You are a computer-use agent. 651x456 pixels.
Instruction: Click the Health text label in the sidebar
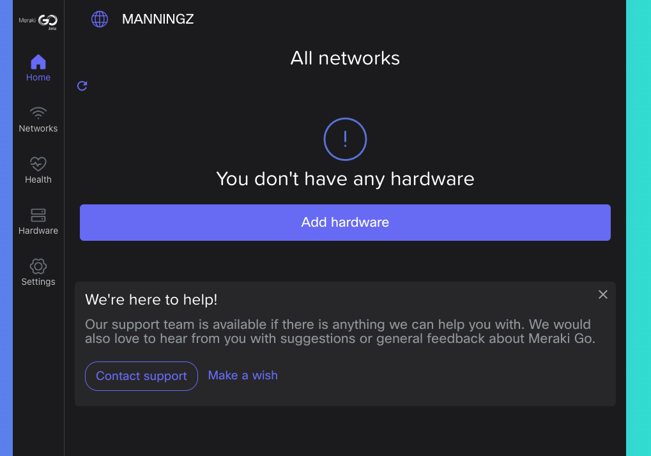point(38,179)
